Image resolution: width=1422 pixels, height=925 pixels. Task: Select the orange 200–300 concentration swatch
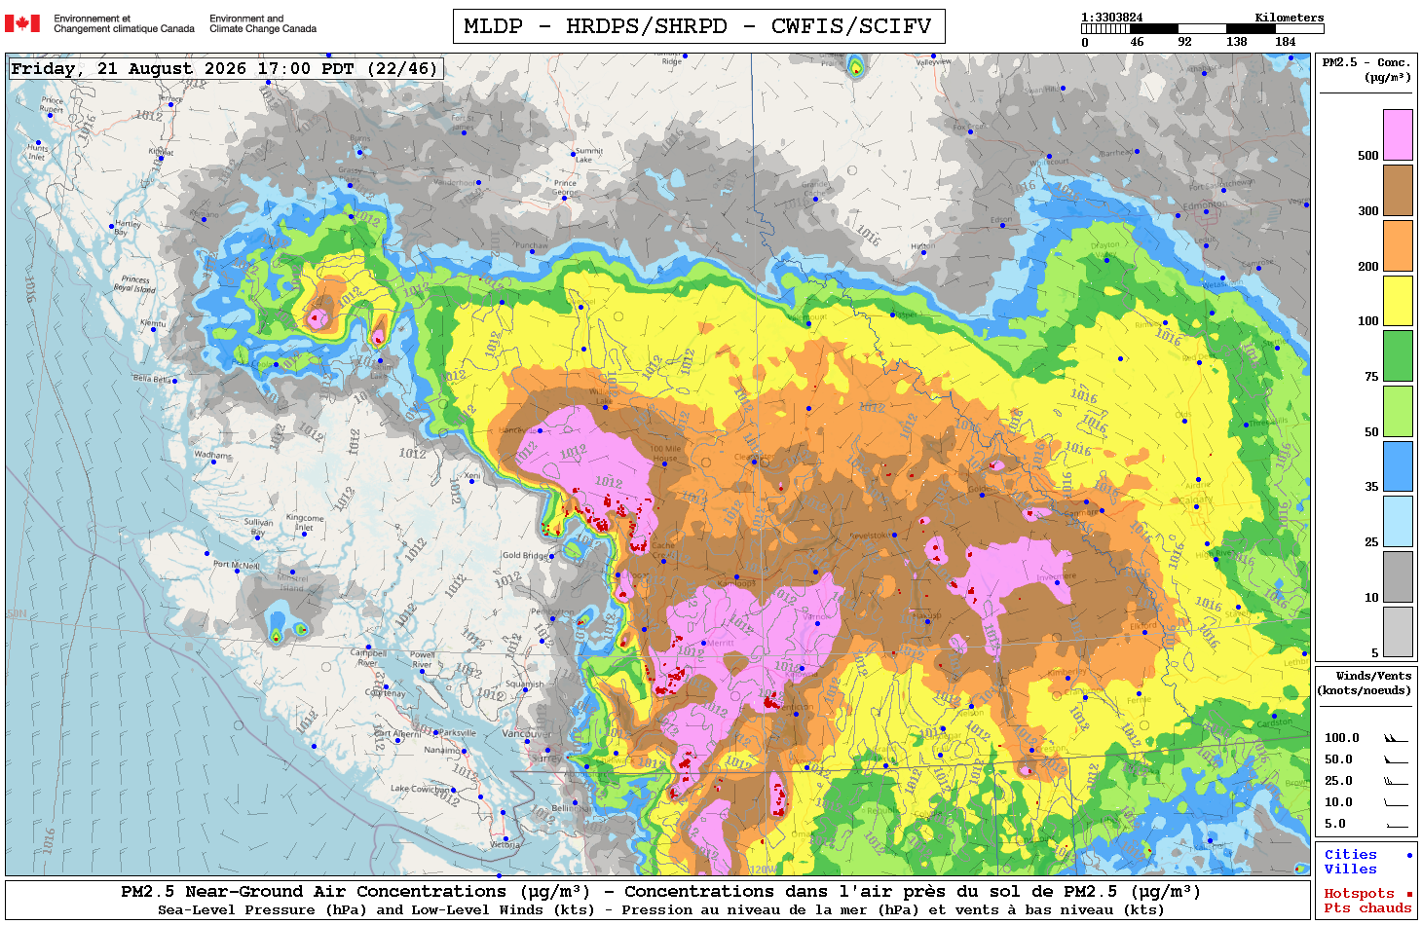tap(1398, 245)
